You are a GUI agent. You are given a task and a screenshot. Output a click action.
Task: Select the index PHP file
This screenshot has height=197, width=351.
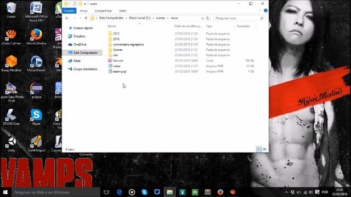coord(117,66)
